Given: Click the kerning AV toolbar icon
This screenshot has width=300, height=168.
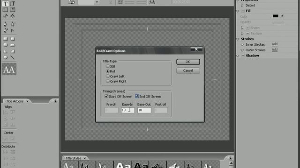Looking at the screenshot, I should coord(120,2).
